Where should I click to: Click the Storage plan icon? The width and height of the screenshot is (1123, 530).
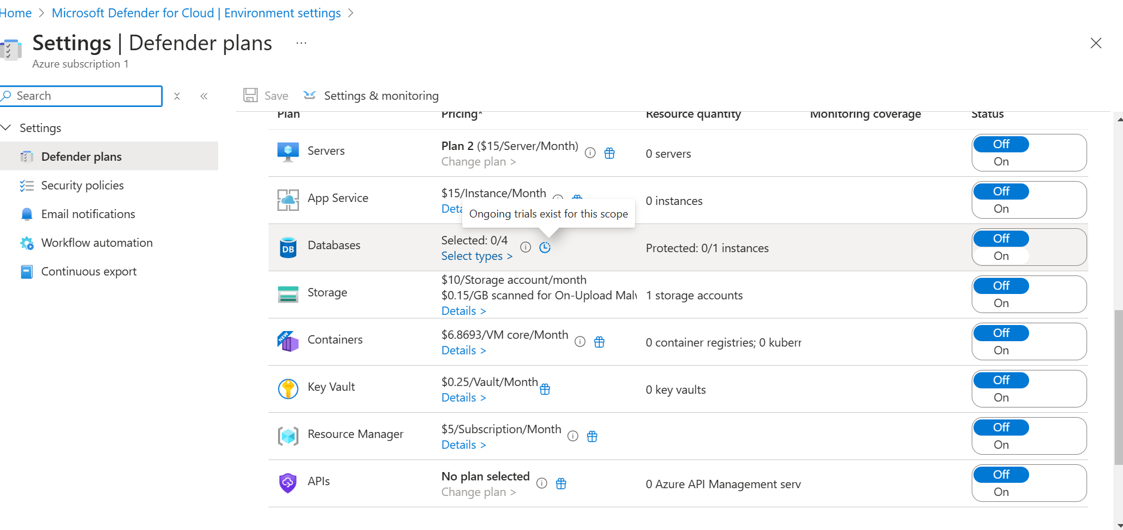tap(288, 294)
